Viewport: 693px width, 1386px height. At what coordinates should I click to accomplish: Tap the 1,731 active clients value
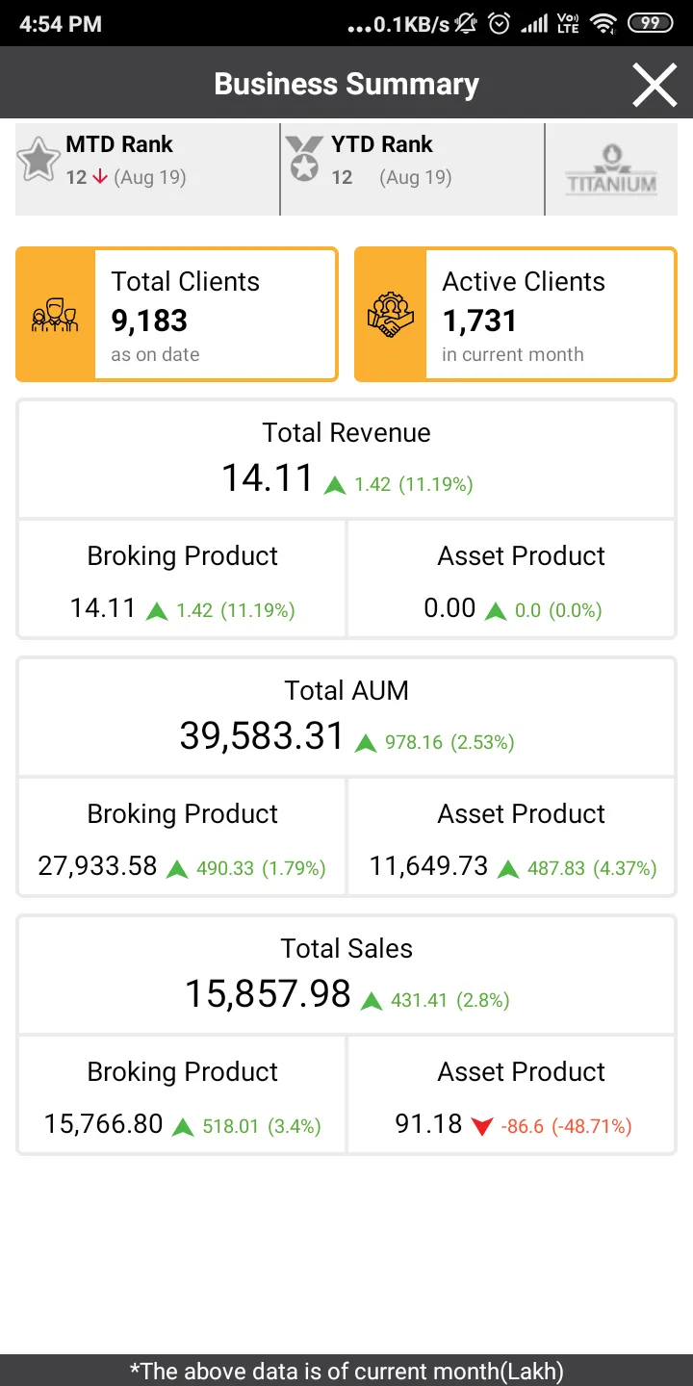point(479,321)
